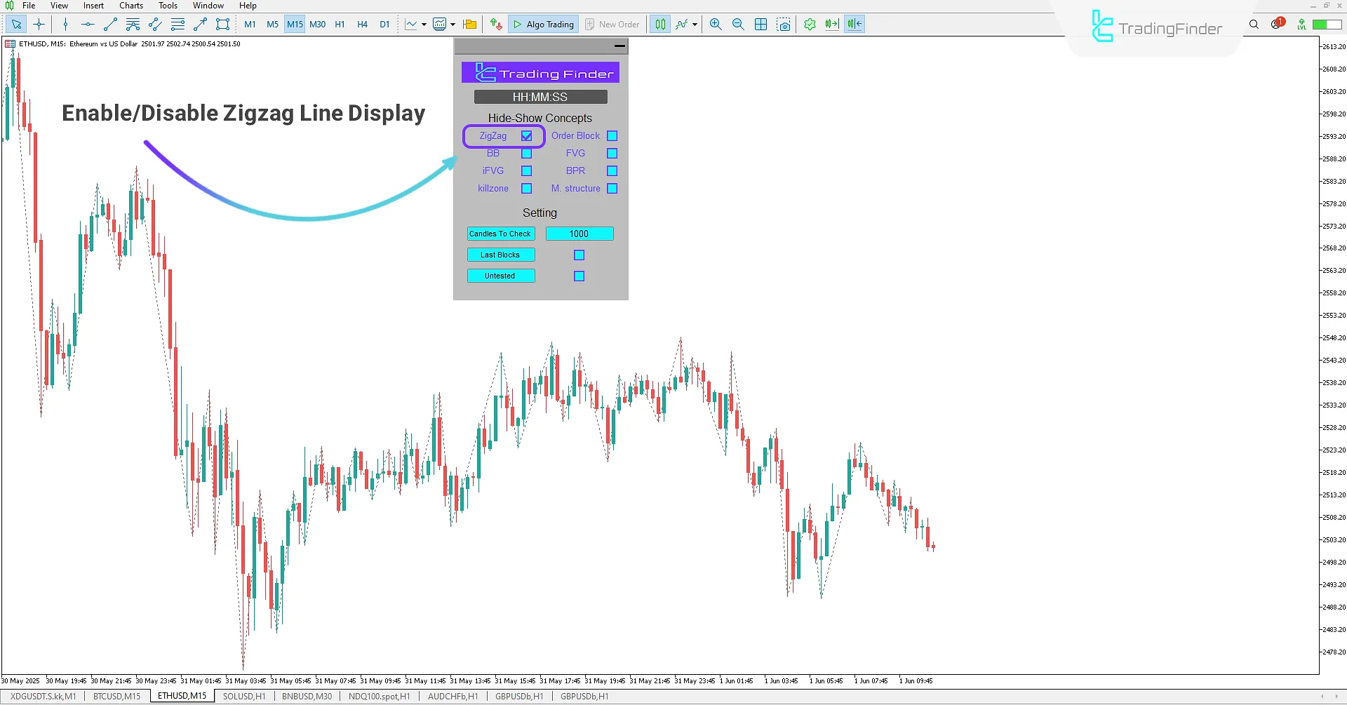
Task: Open the tile windows grid icon
Action: pyautogui.click(x=760, y=25)
